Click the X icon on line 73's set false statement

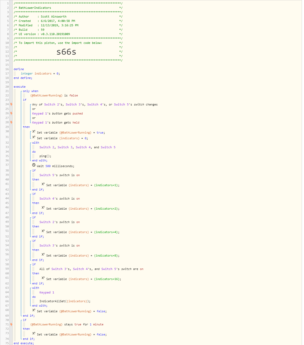[34, 334]
